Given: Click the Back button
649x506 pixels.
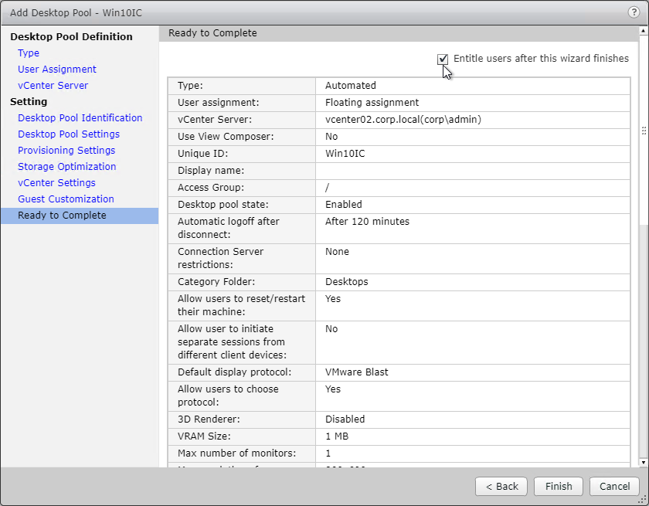Looking at the screenshot, I should tap(501, 486).
